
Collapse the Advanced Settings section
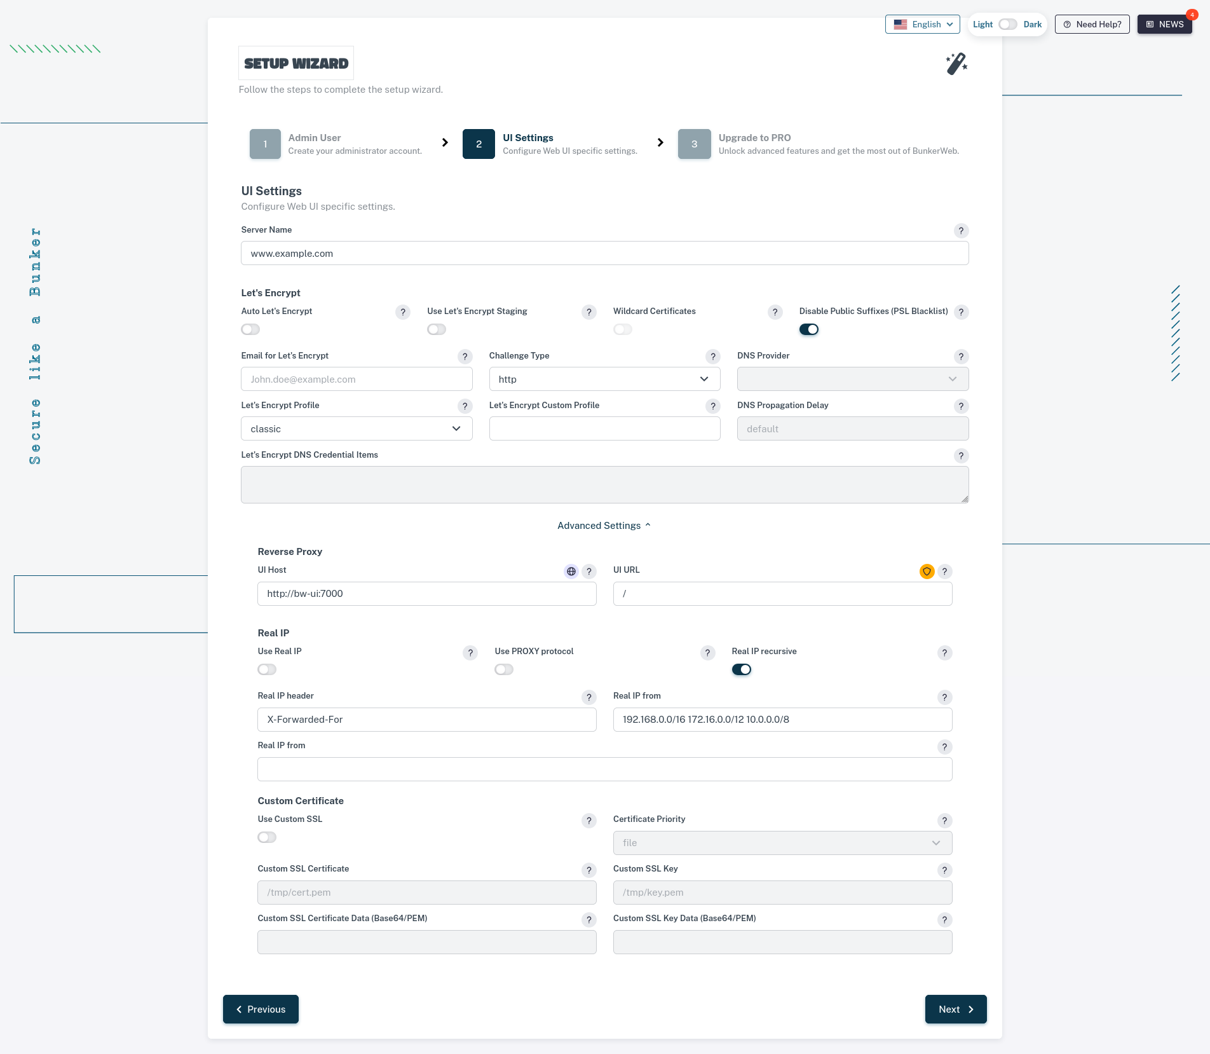click(x=604, y=526)
